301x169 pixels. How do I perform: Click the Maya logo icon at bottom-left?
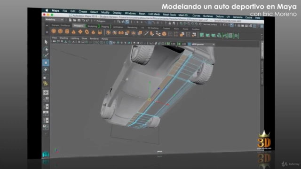pos(46,154)
